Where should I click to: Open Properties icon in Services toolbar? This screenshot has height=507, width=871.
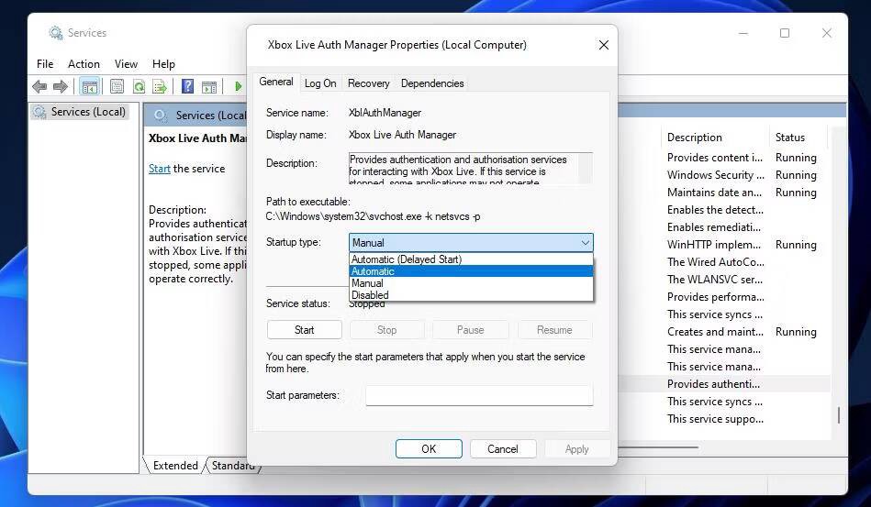click(x=117, y=86)
